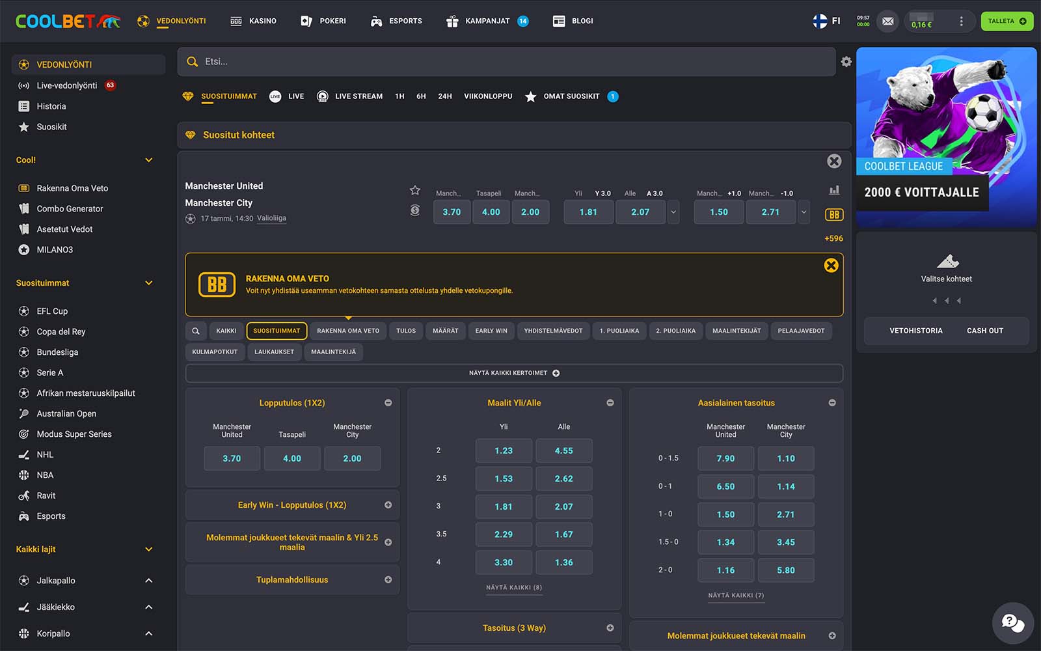The width and height of the screenshot is (1041, 651).
Task: Click the yellow BB bet builder badge
Action: coord(834,215)
